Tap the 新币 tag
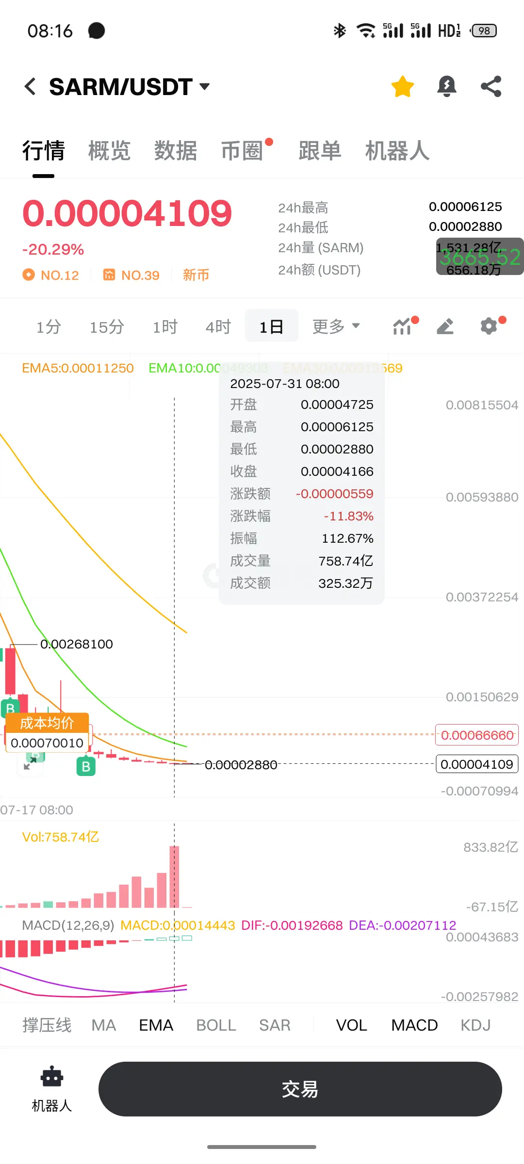Screen dimensions: 524x1164 [x=196, y=275]
